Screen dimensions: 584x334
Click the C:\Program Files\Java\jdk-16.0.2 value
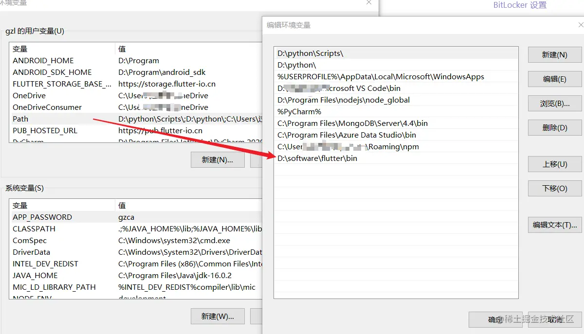175,276
